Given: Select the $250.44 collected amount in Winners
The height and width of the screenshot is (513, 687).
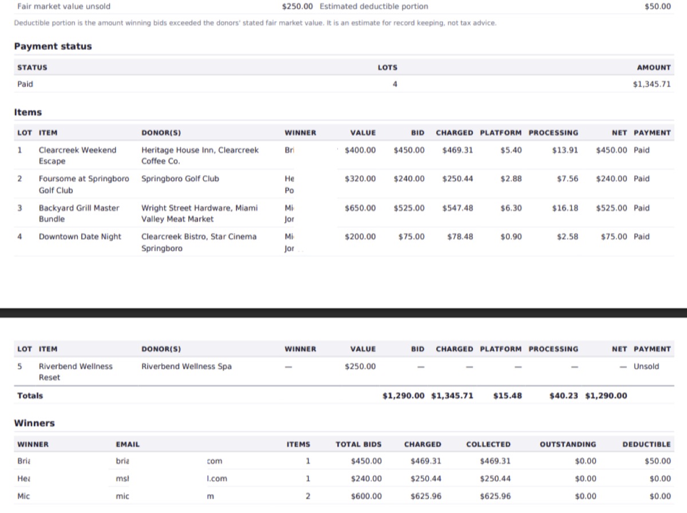Looking at the screenshot, I should point(495,479).
